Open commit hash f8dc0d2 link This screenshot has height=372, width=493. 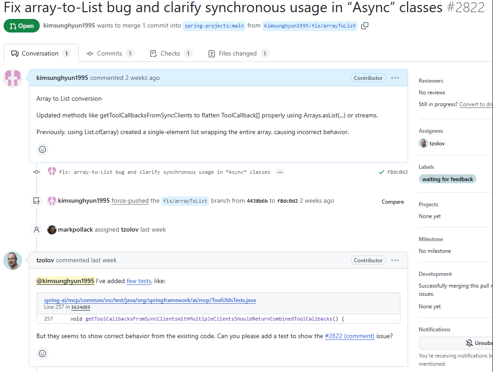click(397, 172)
